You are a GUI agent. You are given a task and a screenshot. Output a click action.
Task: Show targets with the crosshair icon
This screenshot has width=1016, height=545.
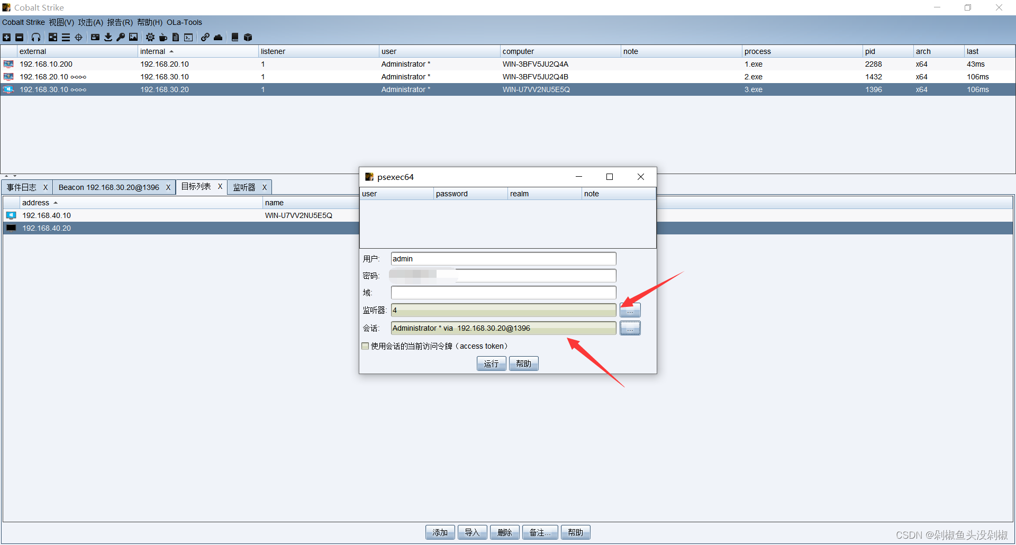pyautogui.click(x=79, y=37)
